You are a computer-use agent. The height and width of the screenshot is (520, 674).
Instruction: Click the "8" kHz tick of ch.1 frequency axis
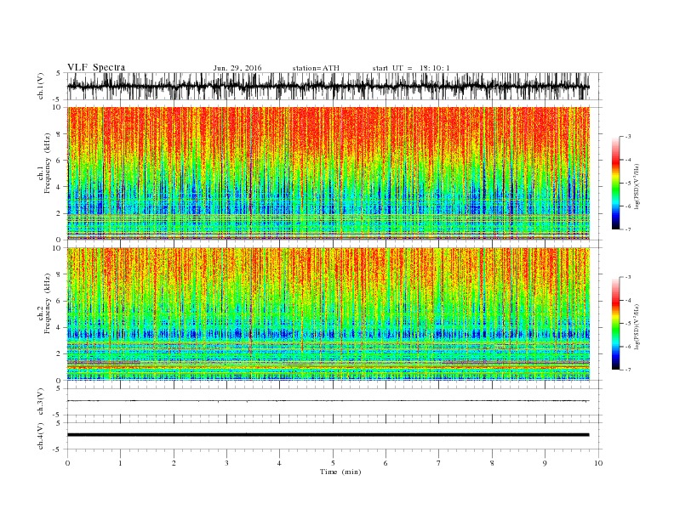pos(59,134)
